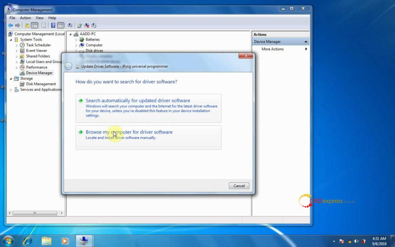This screenshot has height=247, width=395.
Task: Choose Browse my computer for driver software
Action: tap(149, 137)
